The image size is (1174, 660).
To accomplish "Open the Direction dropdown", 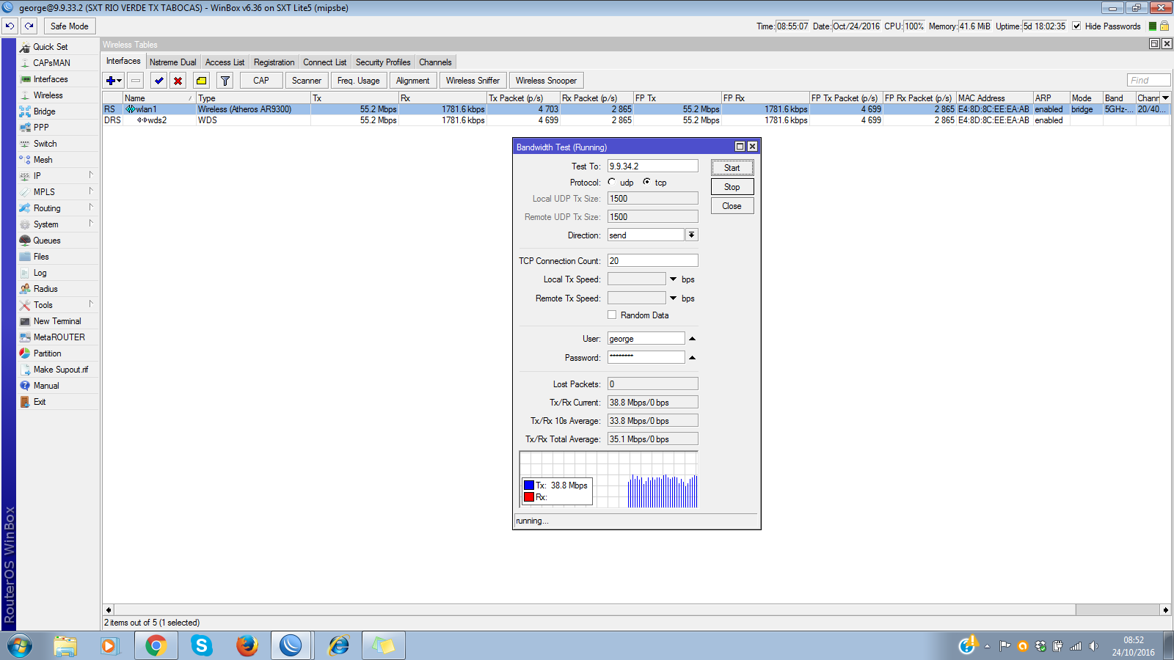I will 691,235.
